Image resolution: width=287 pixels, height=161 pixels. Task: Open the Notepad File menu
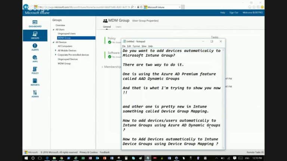pos(124,46)
